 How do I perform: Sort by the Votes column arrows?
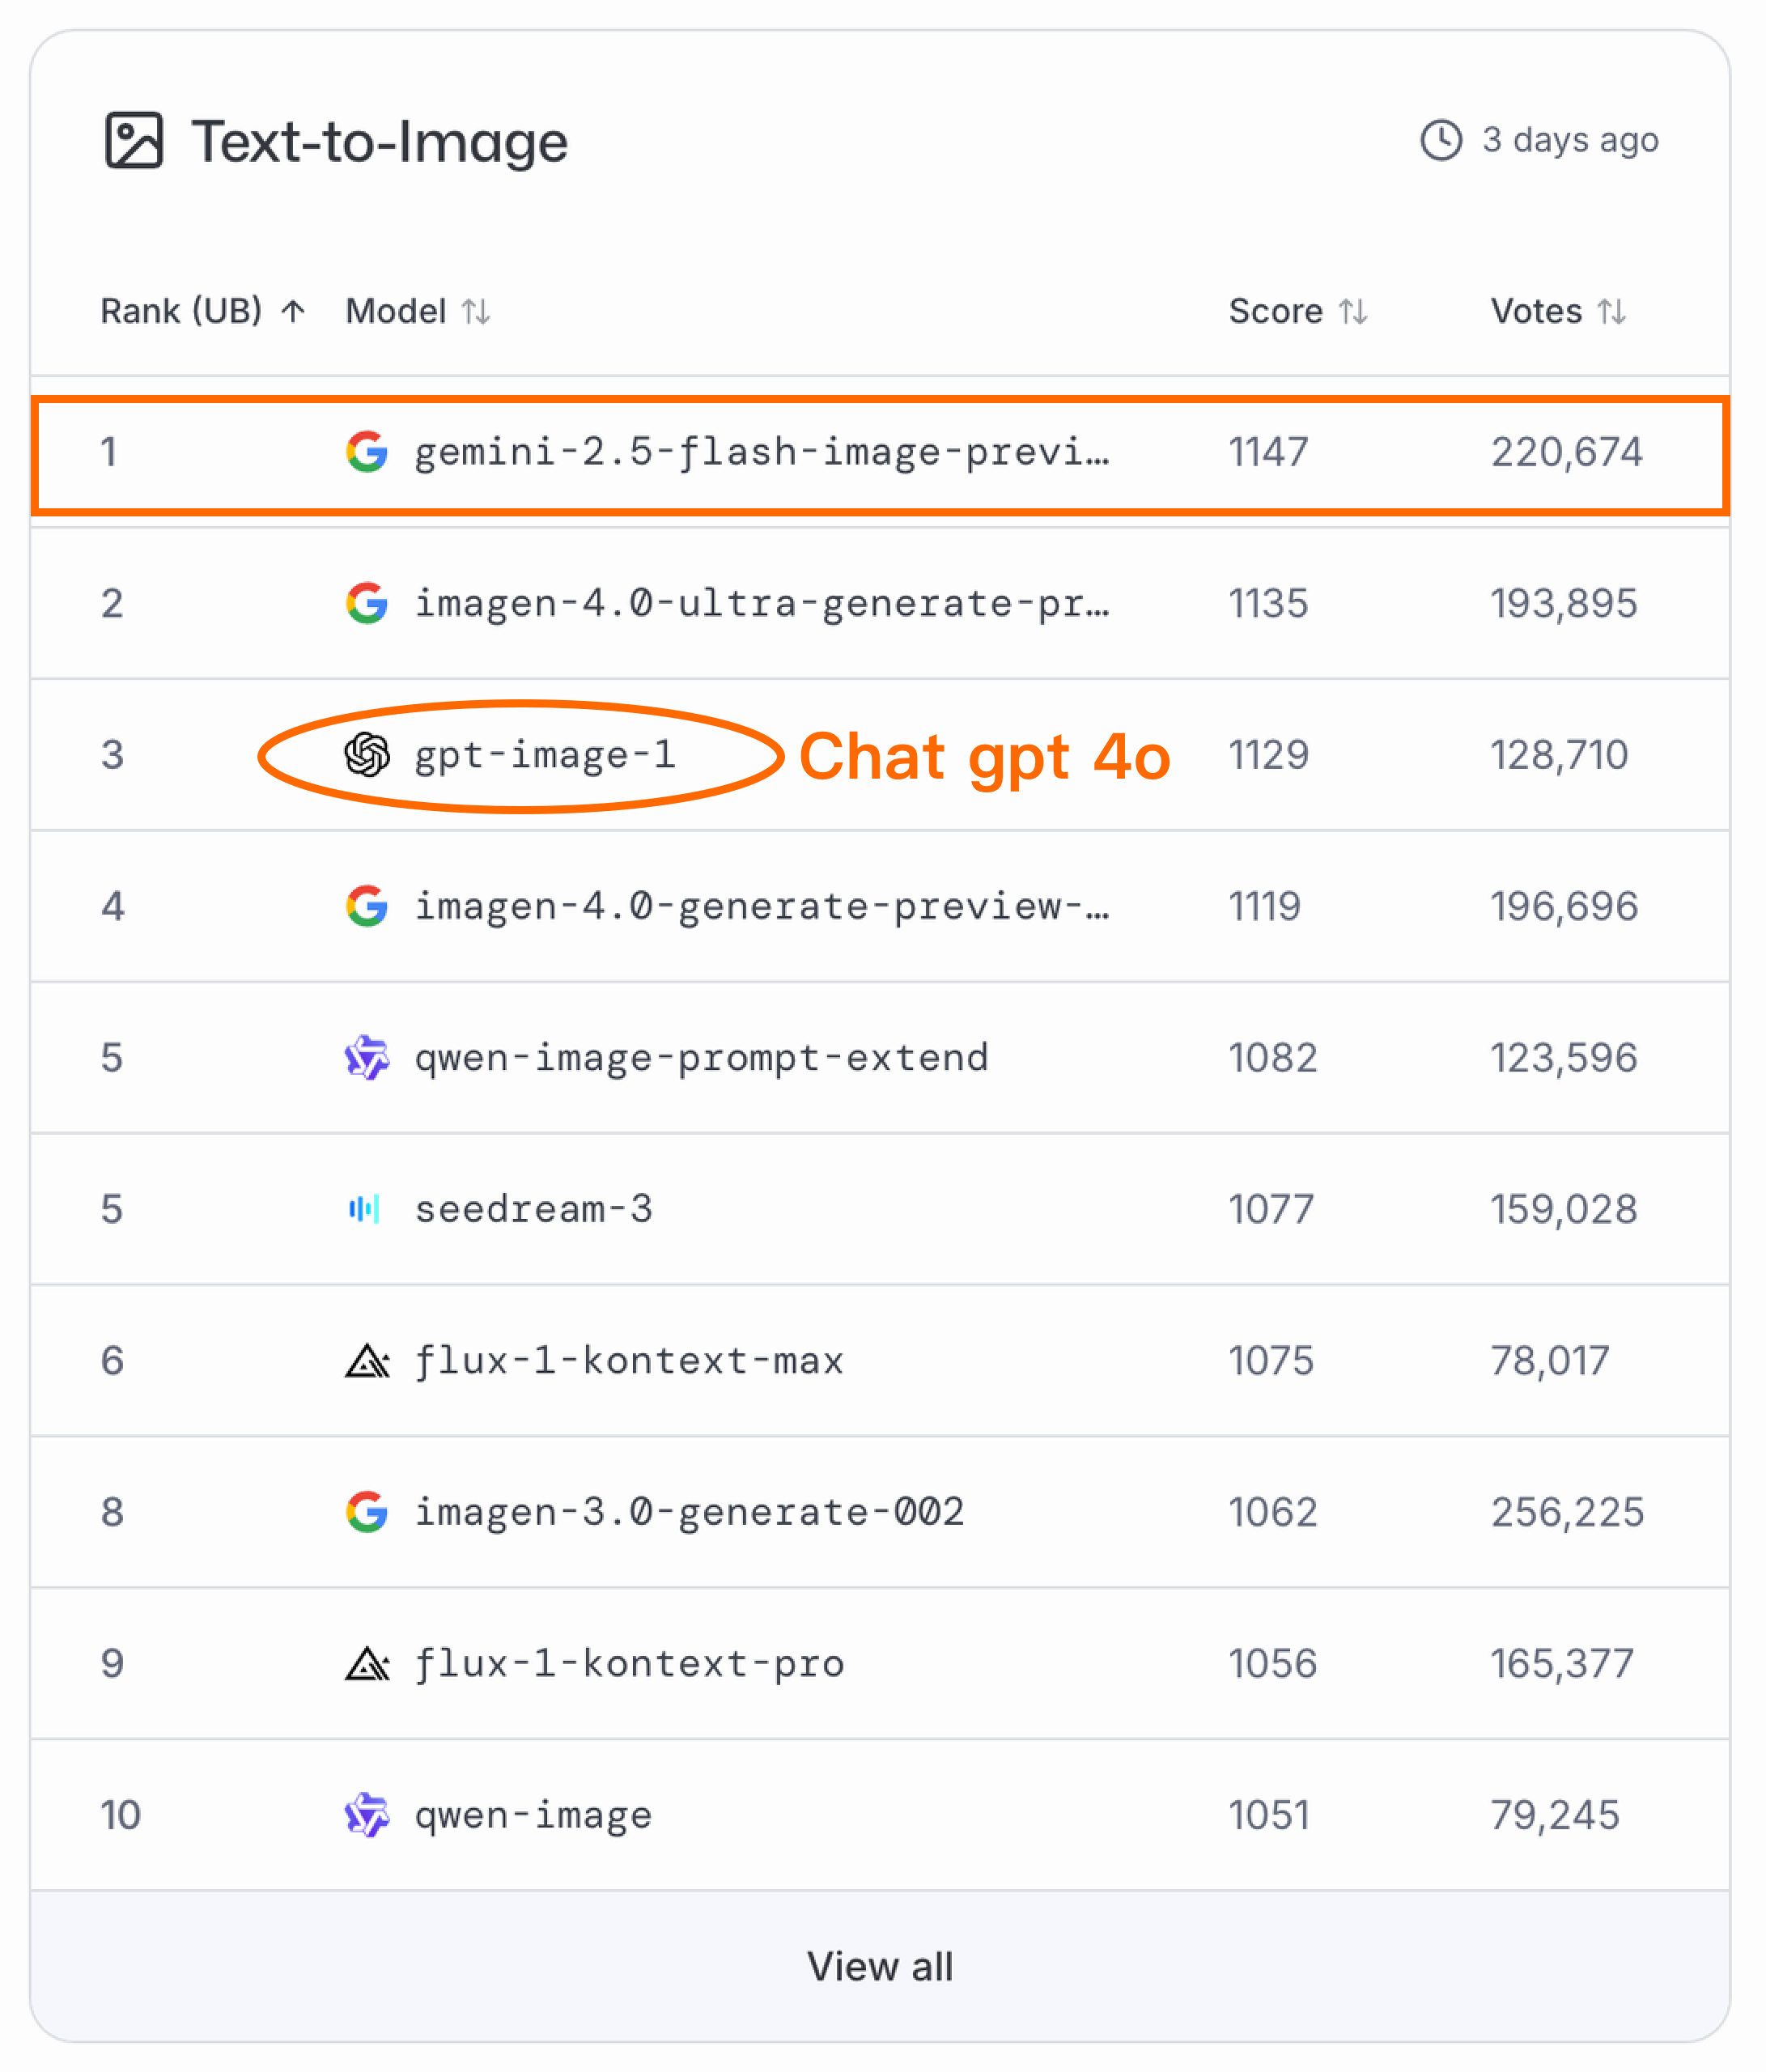pos(1612,312)
